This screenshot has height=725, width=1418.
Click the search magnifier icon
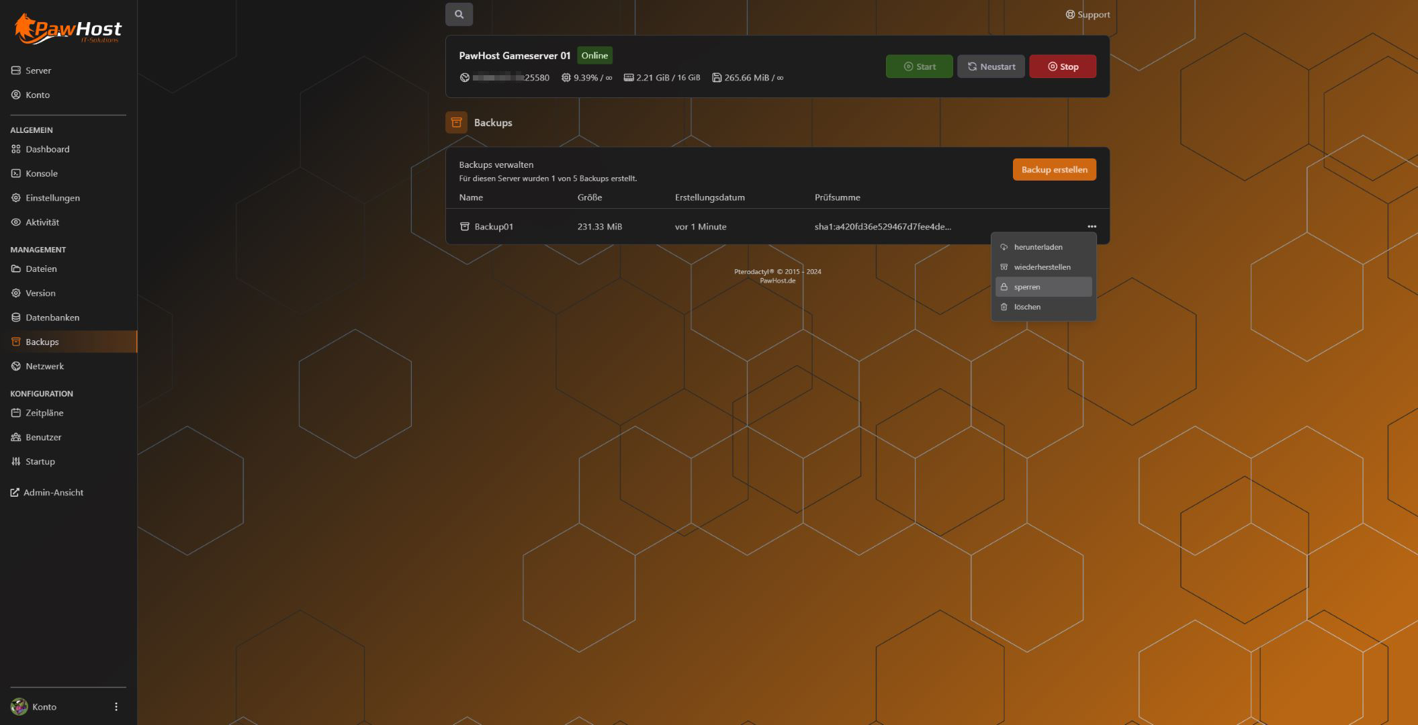coord(459,14)
